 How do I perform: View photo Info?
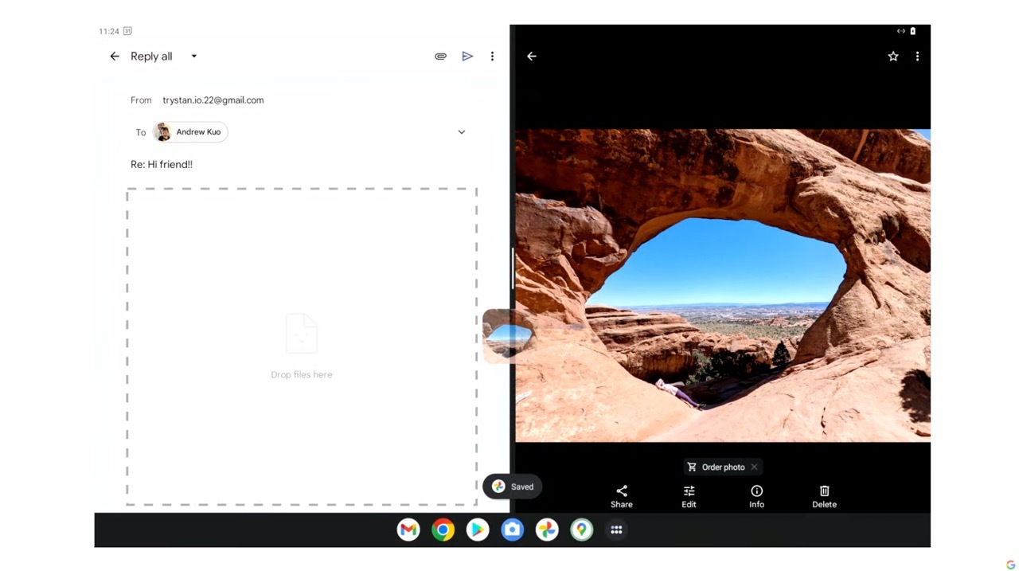tap(757, 497)
